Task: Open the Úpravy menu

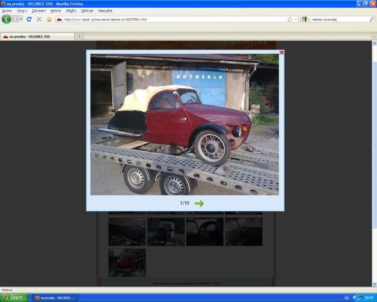Action: pyautogui.click(x=22, y=11)
